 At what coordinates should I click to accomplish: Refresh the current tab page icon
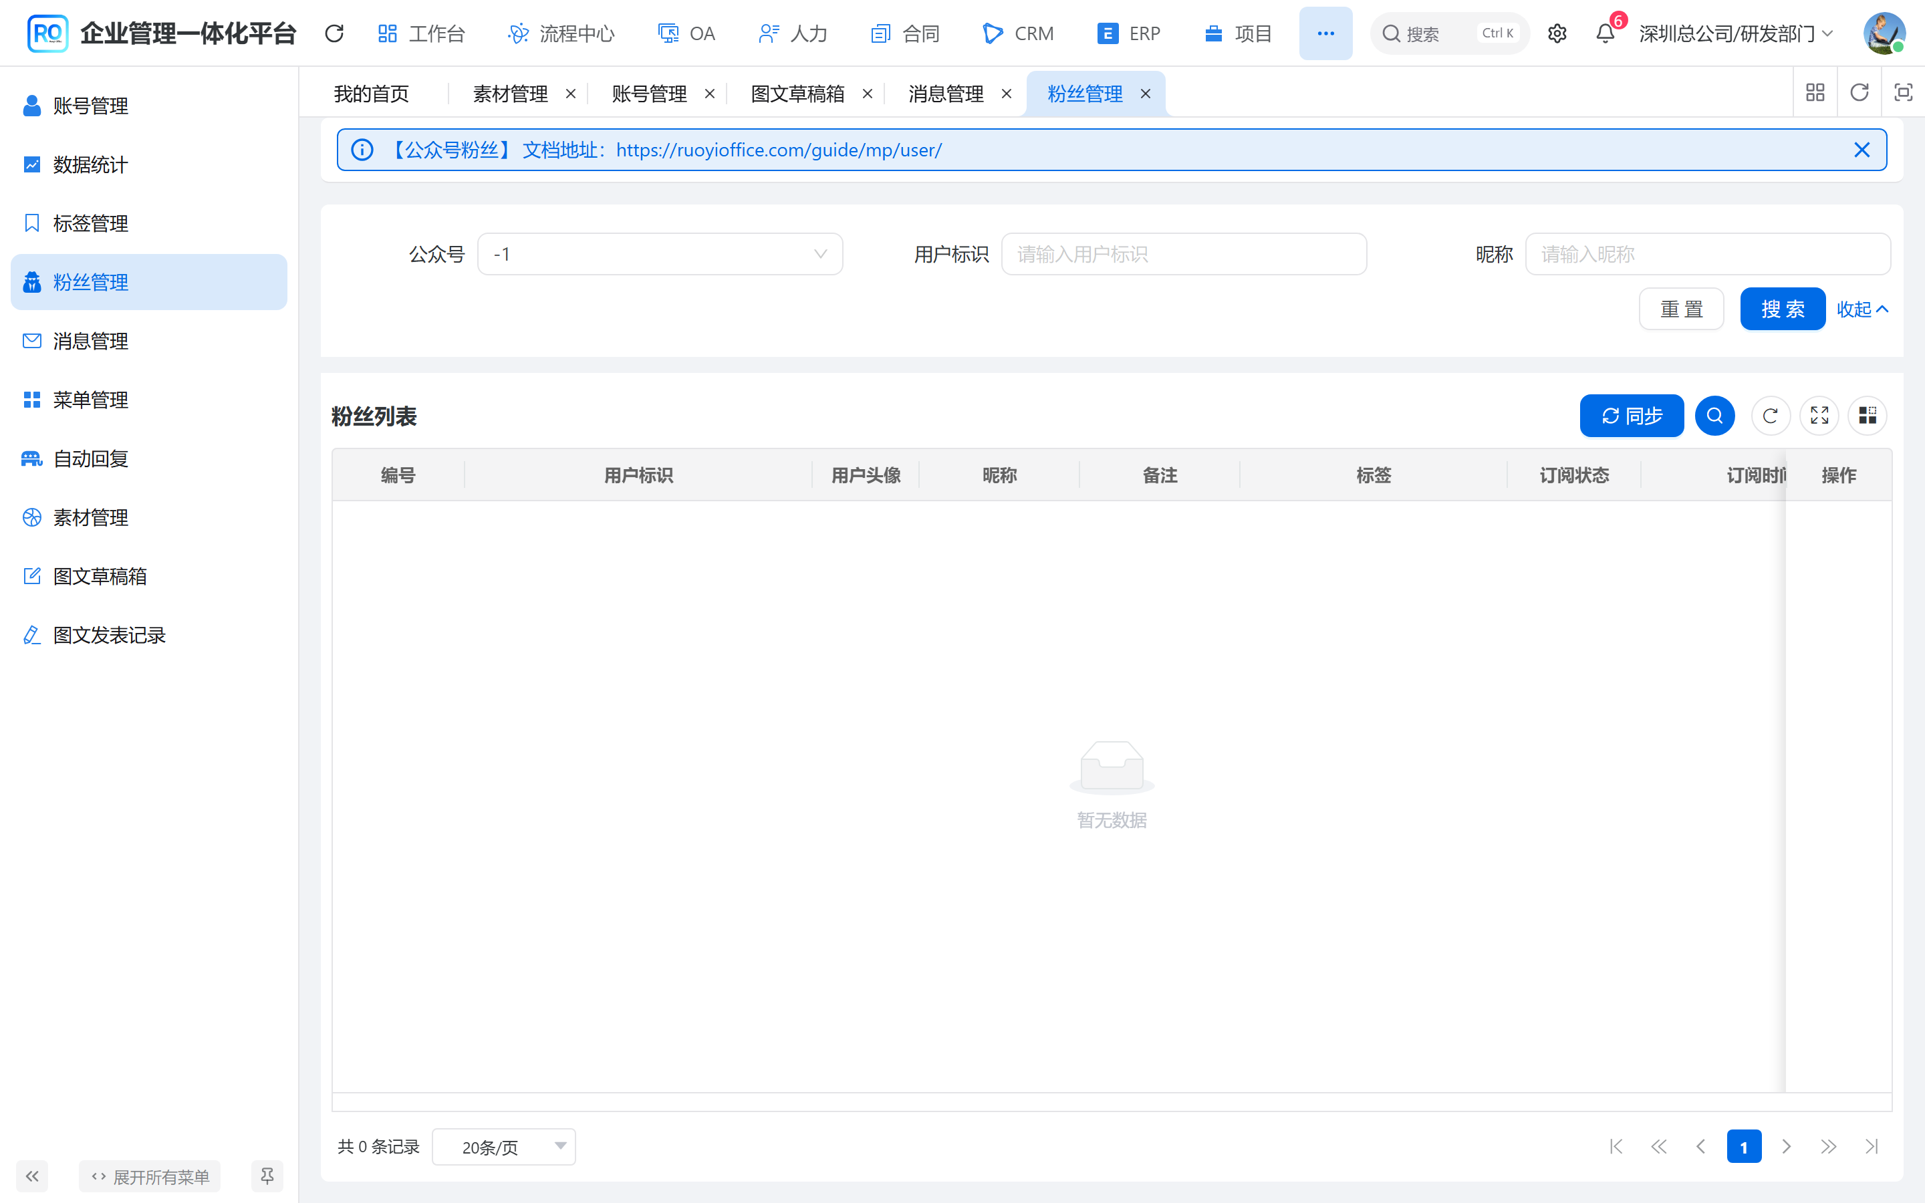click(1859, 93)
